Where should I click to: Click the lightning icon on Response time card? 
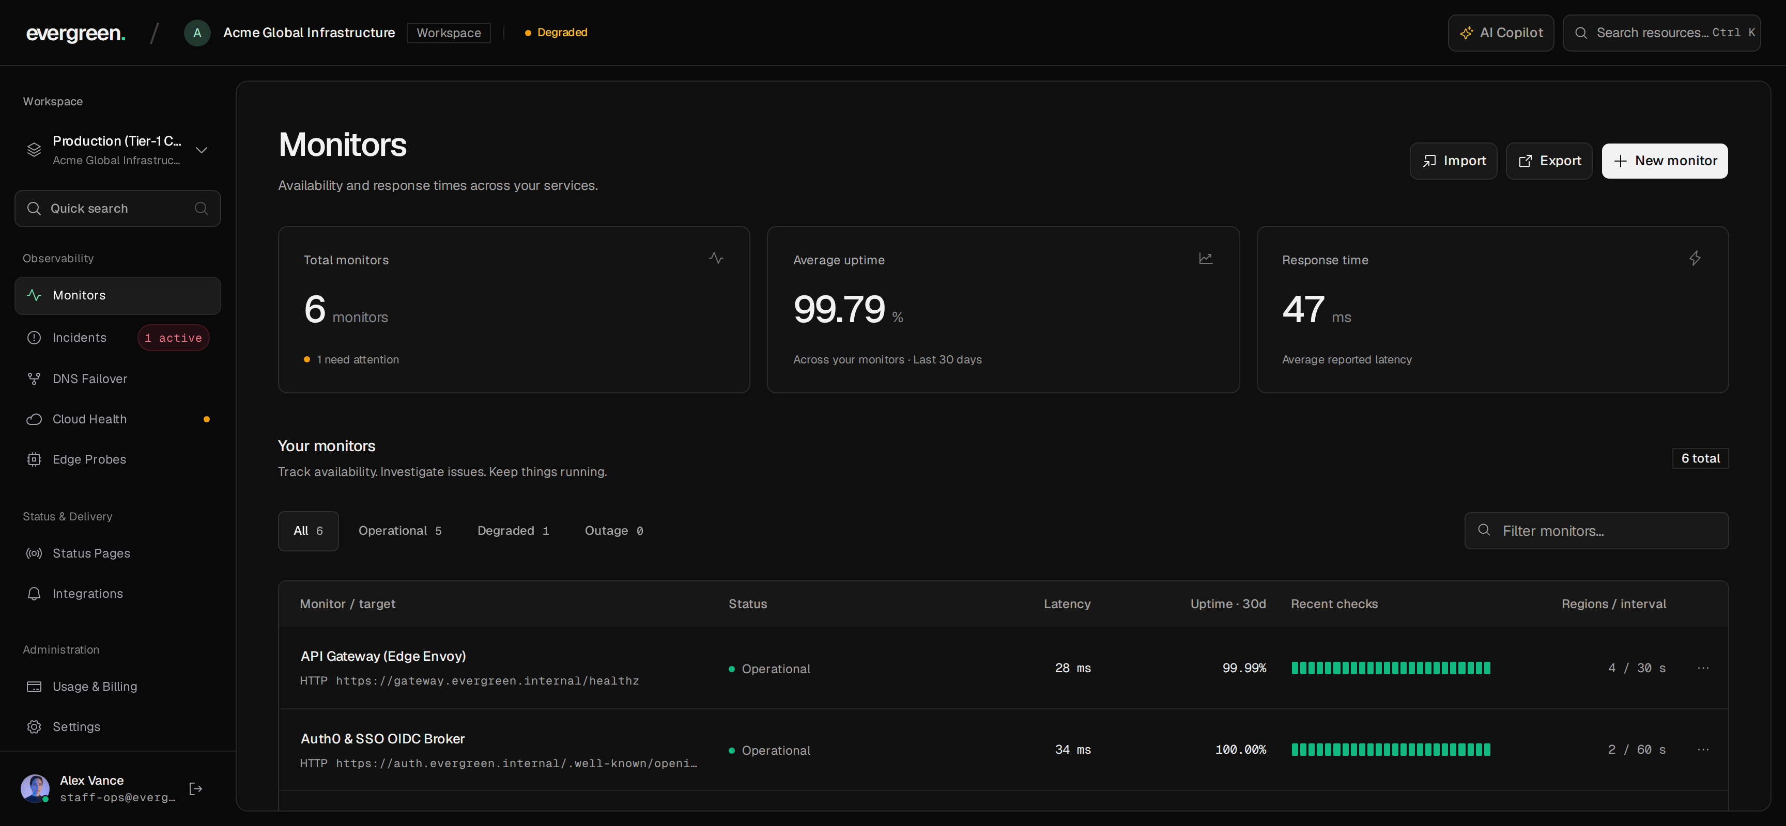click(1695, 258)
